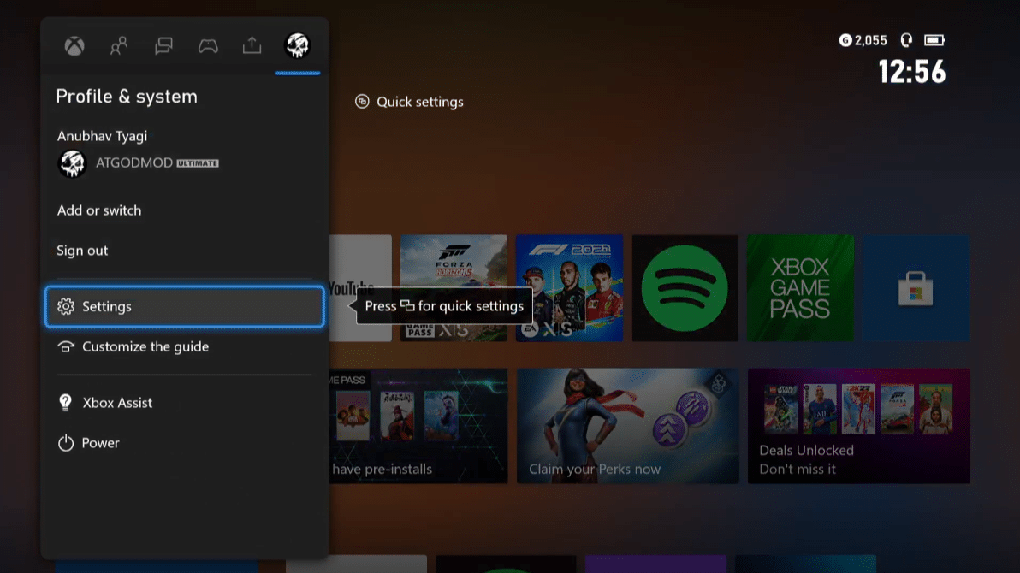
Task: Click the ULTIMATE badge next to gamertag
Action: point(198,163)
